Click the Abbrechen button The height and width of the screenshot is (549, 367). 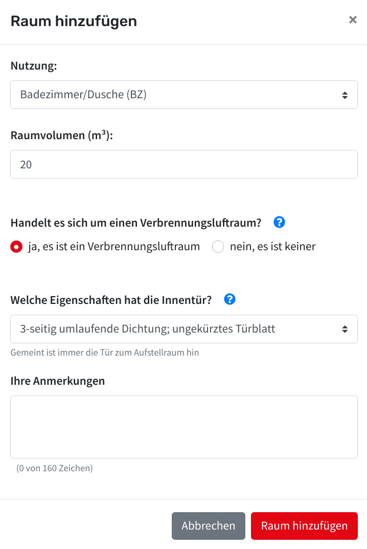(209, 526)
